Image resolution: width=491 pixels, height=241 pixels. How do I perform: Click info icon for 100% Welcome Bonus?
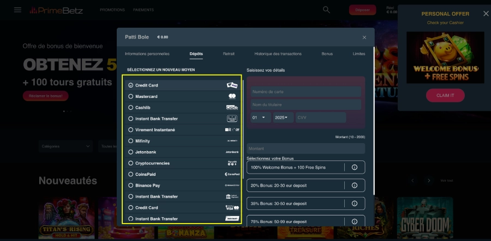(354, 167)
